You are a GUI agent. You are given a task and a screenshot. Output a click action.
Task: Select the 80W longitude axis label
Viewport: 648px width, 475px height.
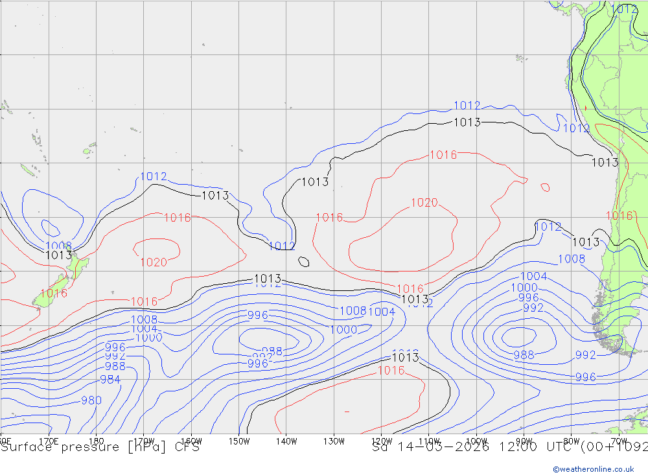pyautogui.click(x=571, y=441)
